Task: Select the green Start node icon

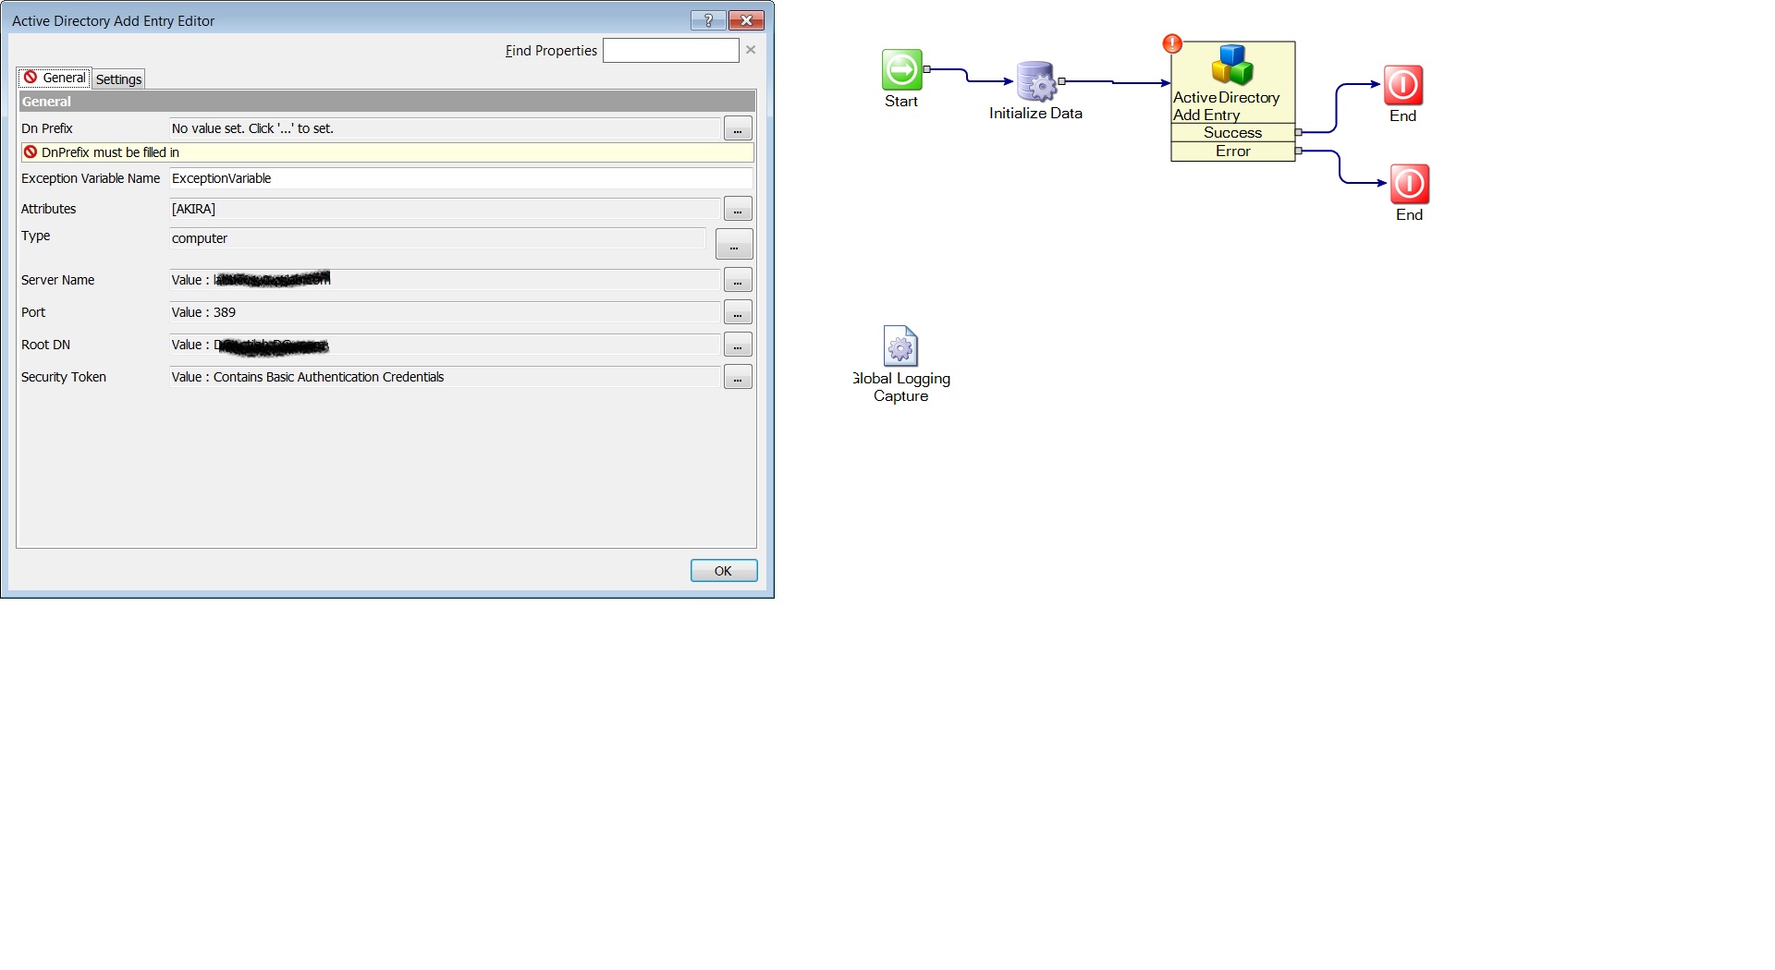Action: pos(900,67)
